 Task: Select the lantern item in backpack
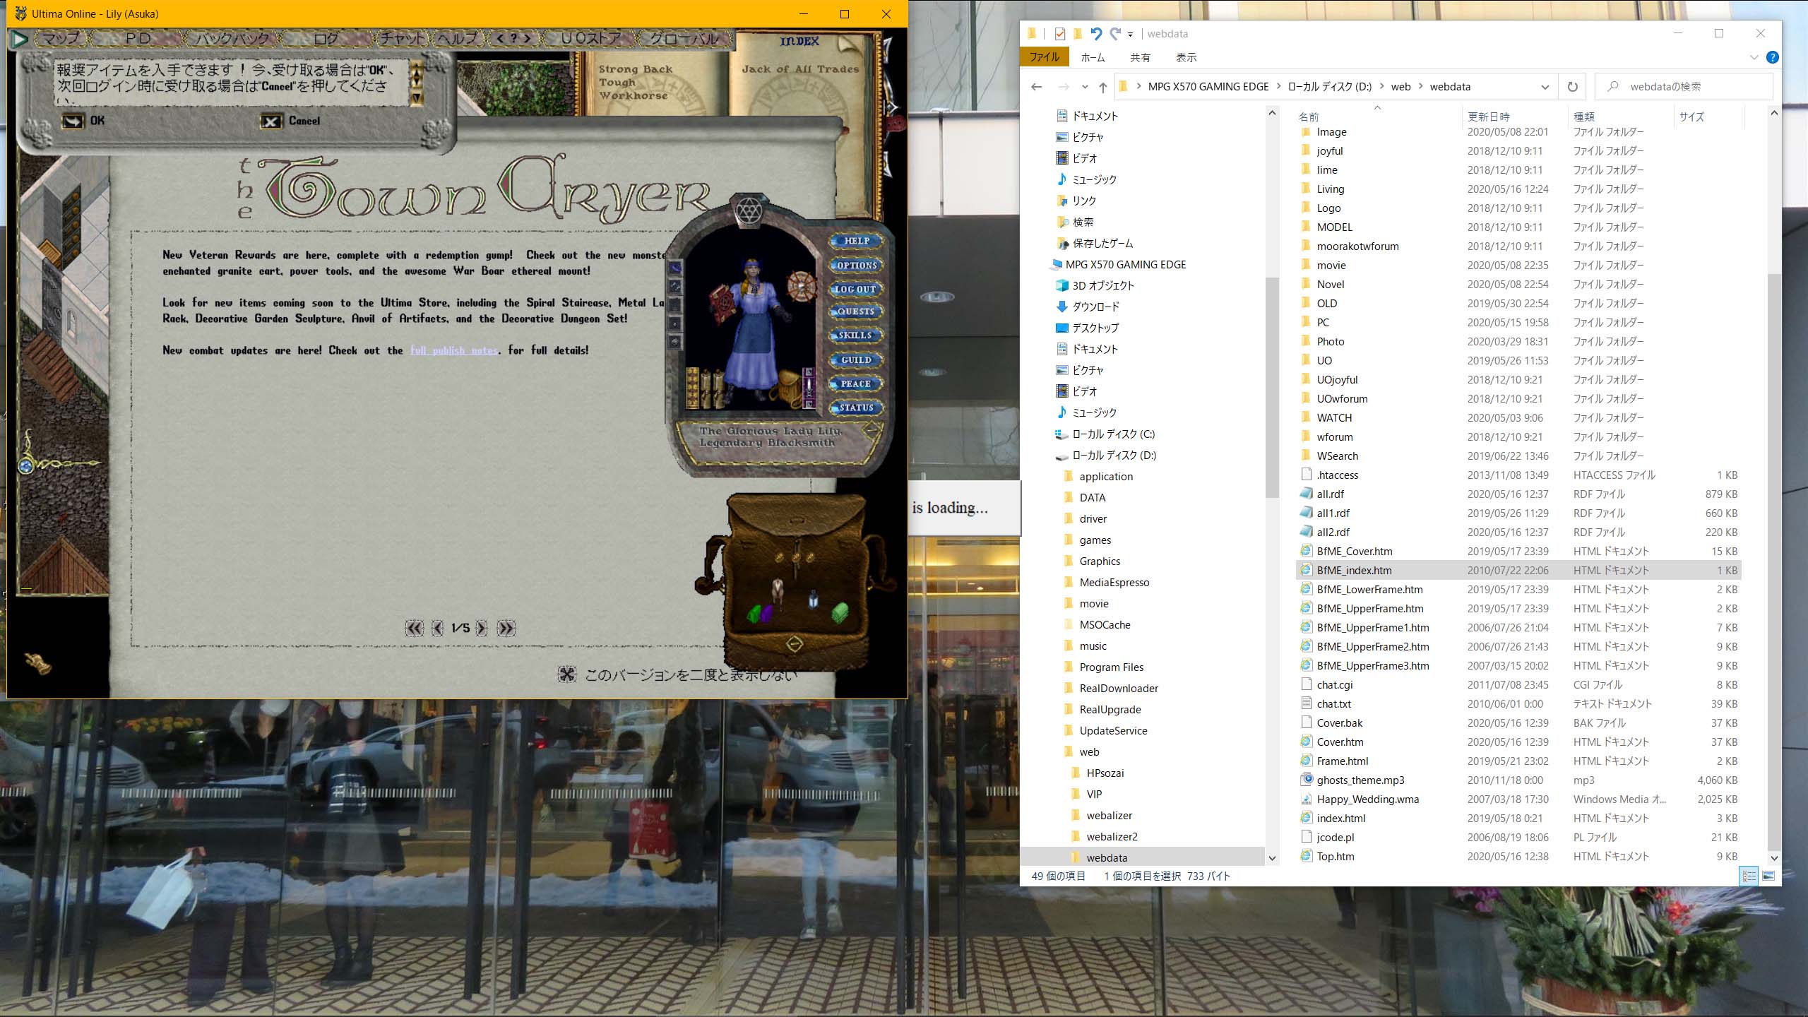(814, 599)
